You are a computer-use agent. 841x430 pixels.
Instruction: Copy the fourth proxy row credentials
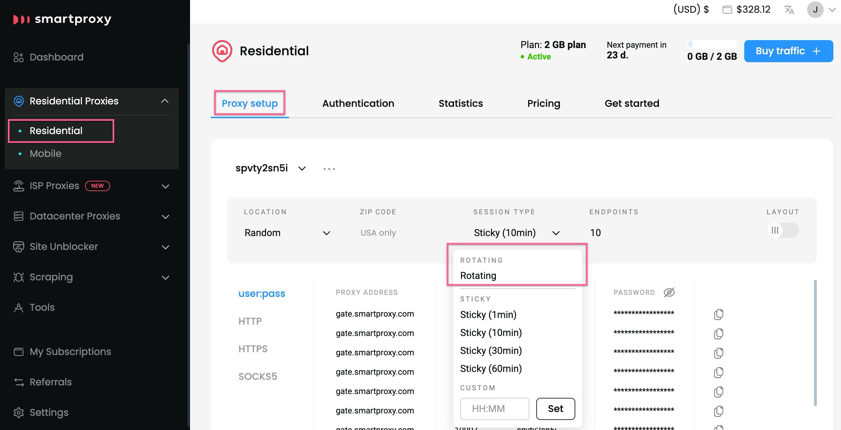pos(719,372)
